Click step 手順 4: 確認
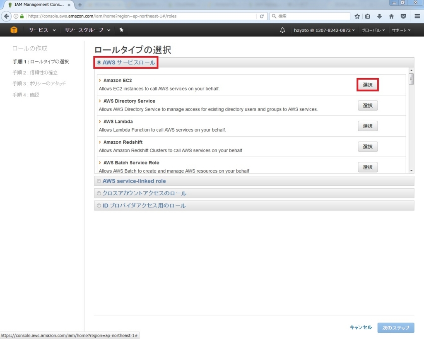Image resolution: width=424 pixels, height=339 pixels. 26,95
